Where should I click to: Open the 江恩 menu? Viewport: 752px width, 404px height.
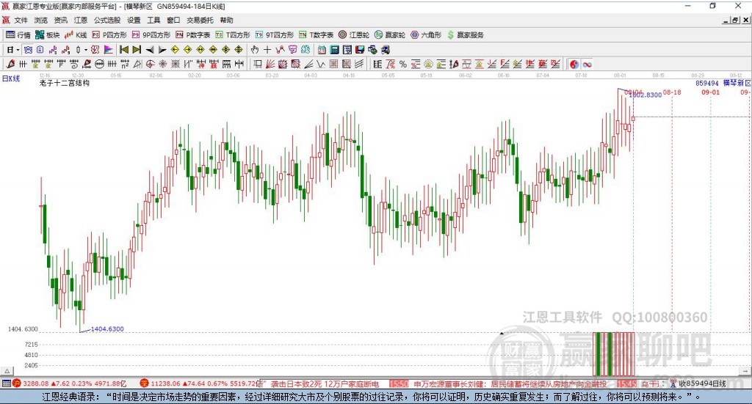[80, 21]
